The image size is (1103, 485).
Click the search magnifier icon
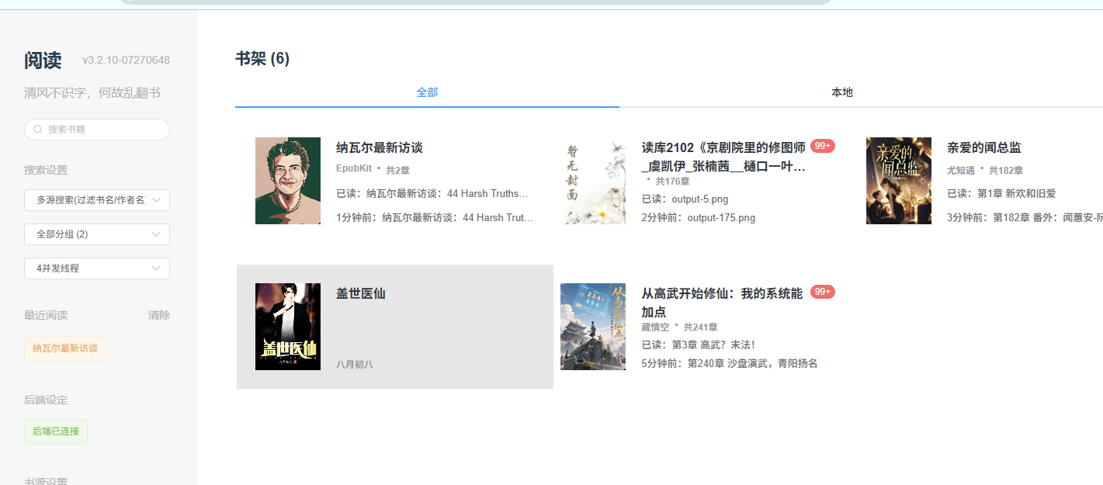[37, 130]
